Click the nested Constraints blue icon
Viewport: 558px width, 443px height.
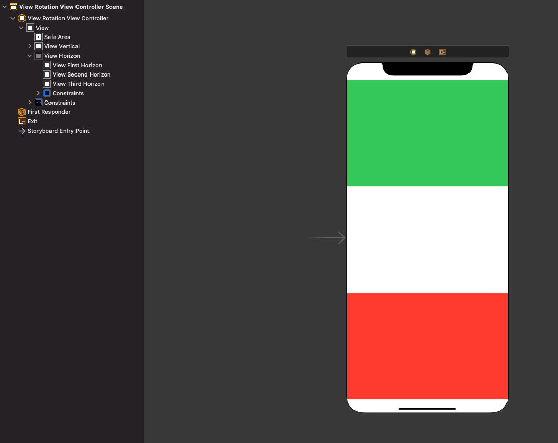pyautogui.click(x=47, y=93)
